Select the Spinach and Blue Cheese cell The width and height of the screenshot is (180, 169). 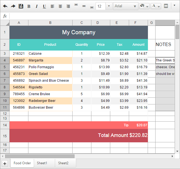pyautogui.click(x=50, y=81)
